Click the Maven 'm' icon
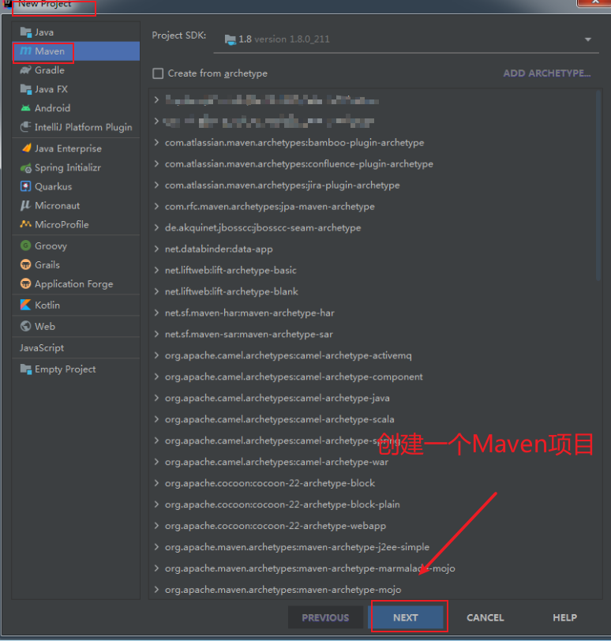This screenshot has width=611, height=641. coord(26,51)
